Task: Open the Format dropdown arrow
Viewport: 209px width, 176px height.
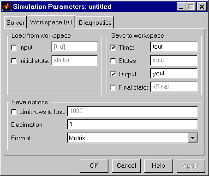Action: coord(193,138)
